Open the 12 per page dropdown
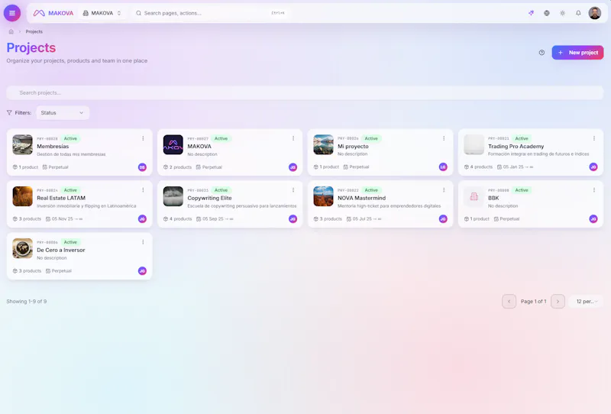Image resolution: width=611 pixels, height=414 pixels. [587, 302]
